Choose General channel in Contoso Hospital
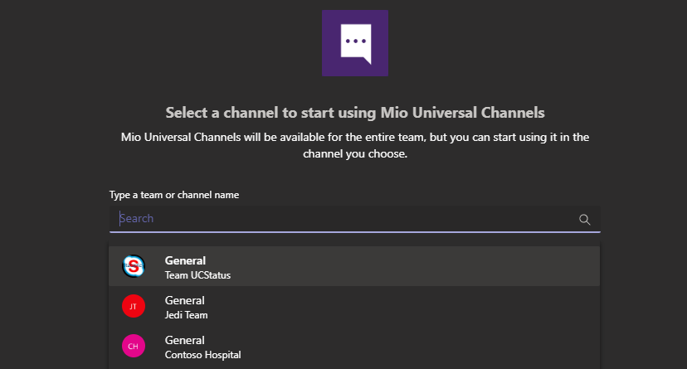The width and height of the screenshot is (687, 369). [x=185, y=340]
